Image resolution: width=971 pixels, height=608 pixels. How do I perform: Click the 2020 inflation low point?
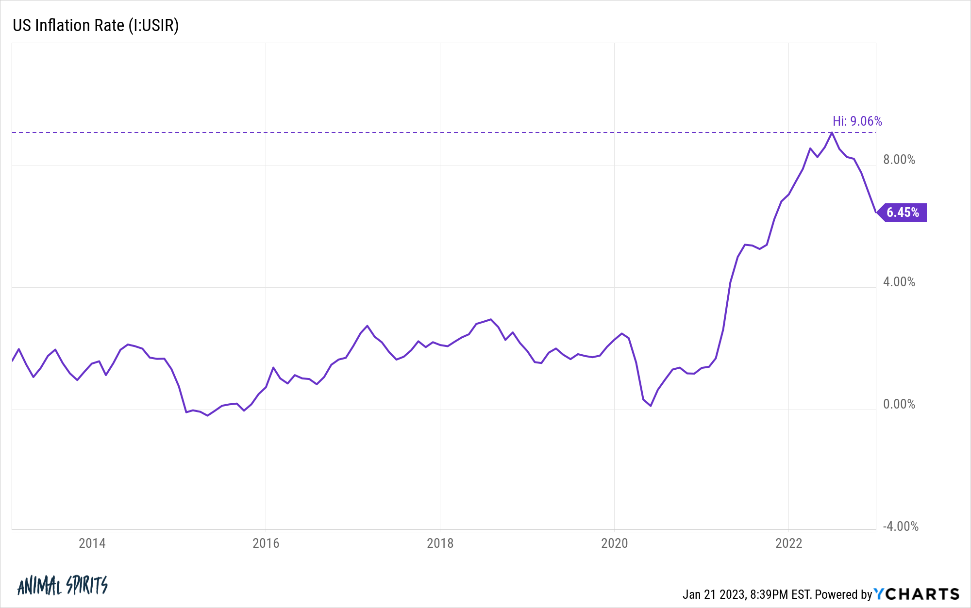(x=651, y=405)
